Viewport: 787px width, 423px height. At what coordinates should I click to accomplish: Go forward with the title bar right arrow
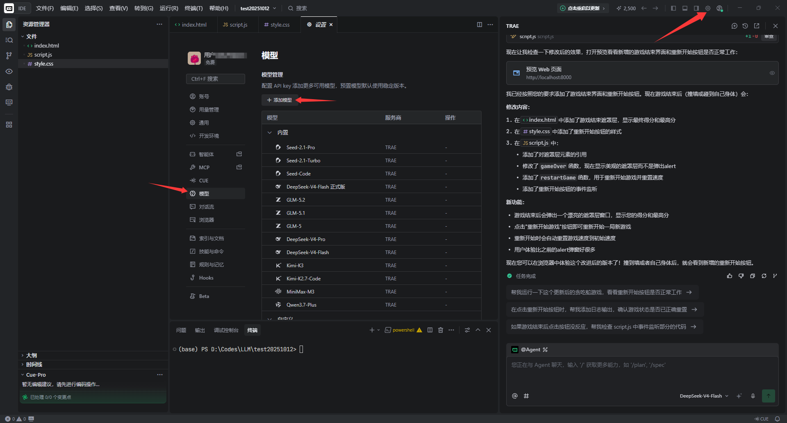tap(655, 8)
